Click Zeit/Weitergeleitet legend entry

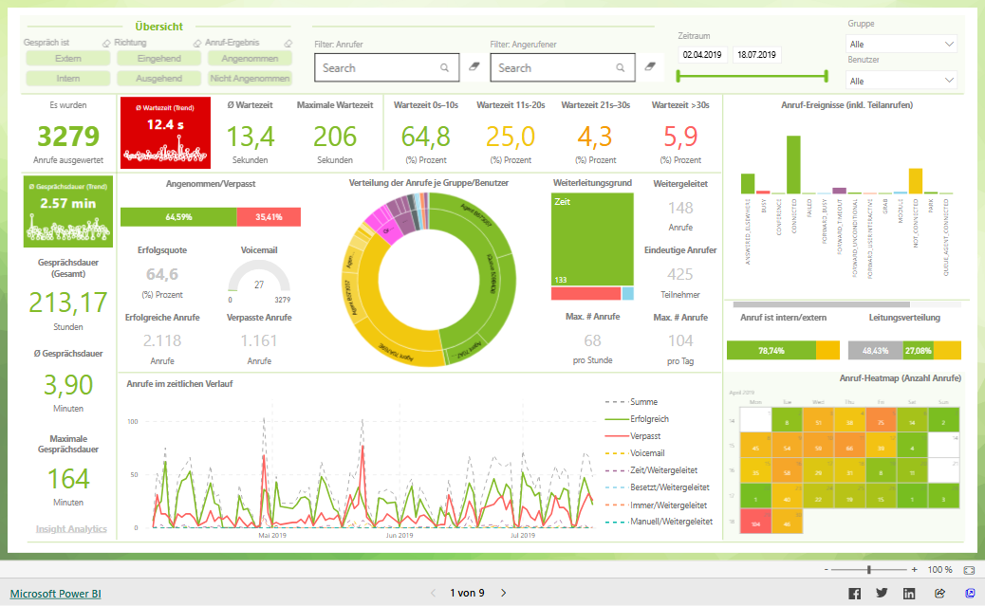pyautogui.click(x=651, y=469)
